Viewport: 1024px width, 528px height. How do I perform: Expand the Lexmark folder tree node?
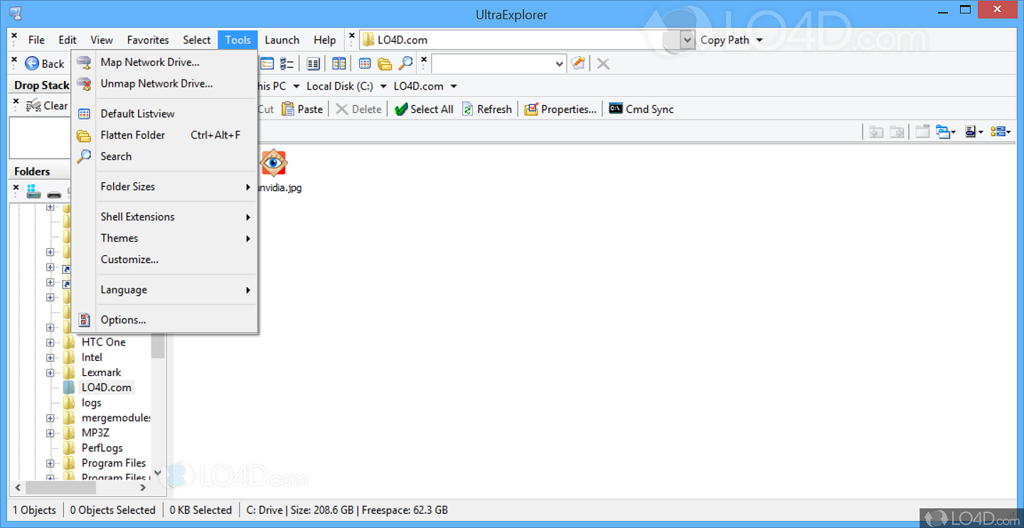50,373
